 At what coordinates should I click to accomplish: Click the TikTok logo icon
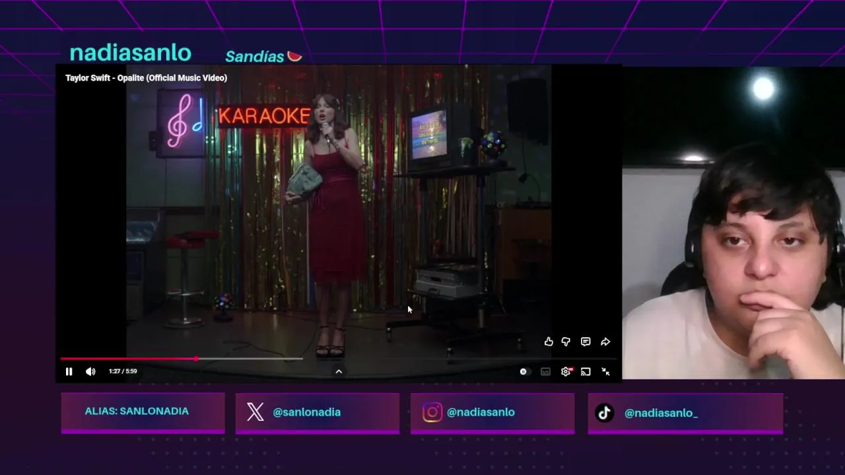click(x=605, y=413)
